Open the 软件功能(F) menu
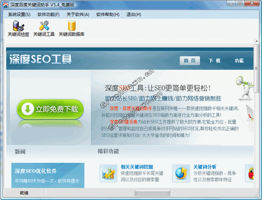Screen dimensions: 262x200 [49, 15]
